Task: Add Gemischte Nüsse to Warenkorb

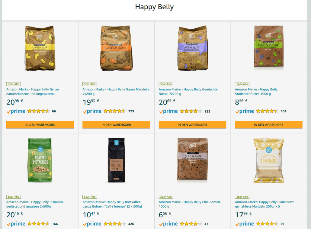Action: point(192,125)
